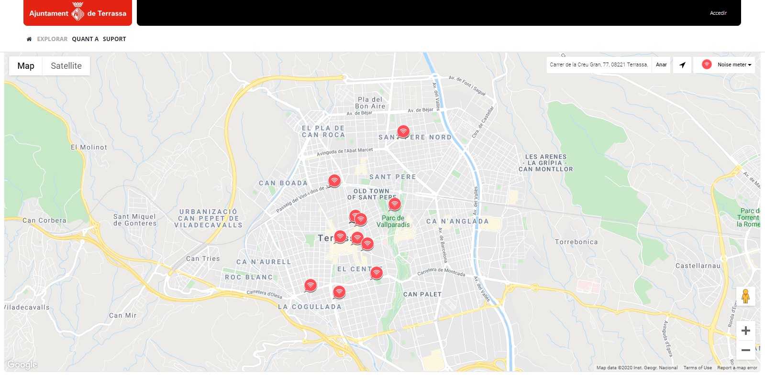Click the SANT PERE map label
This screenshot has height=375, width=765.
tap(393, 177)
